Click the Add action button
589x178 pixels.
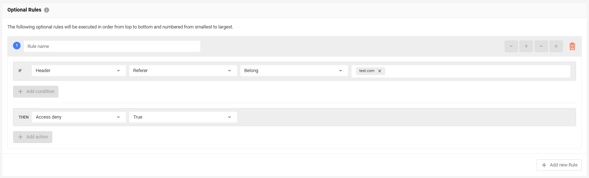32,137
